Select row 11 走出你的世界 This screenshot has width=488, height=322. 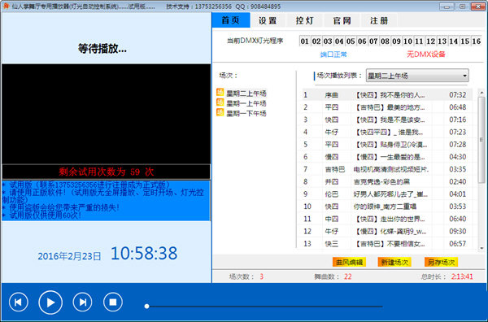coord(387,219)
